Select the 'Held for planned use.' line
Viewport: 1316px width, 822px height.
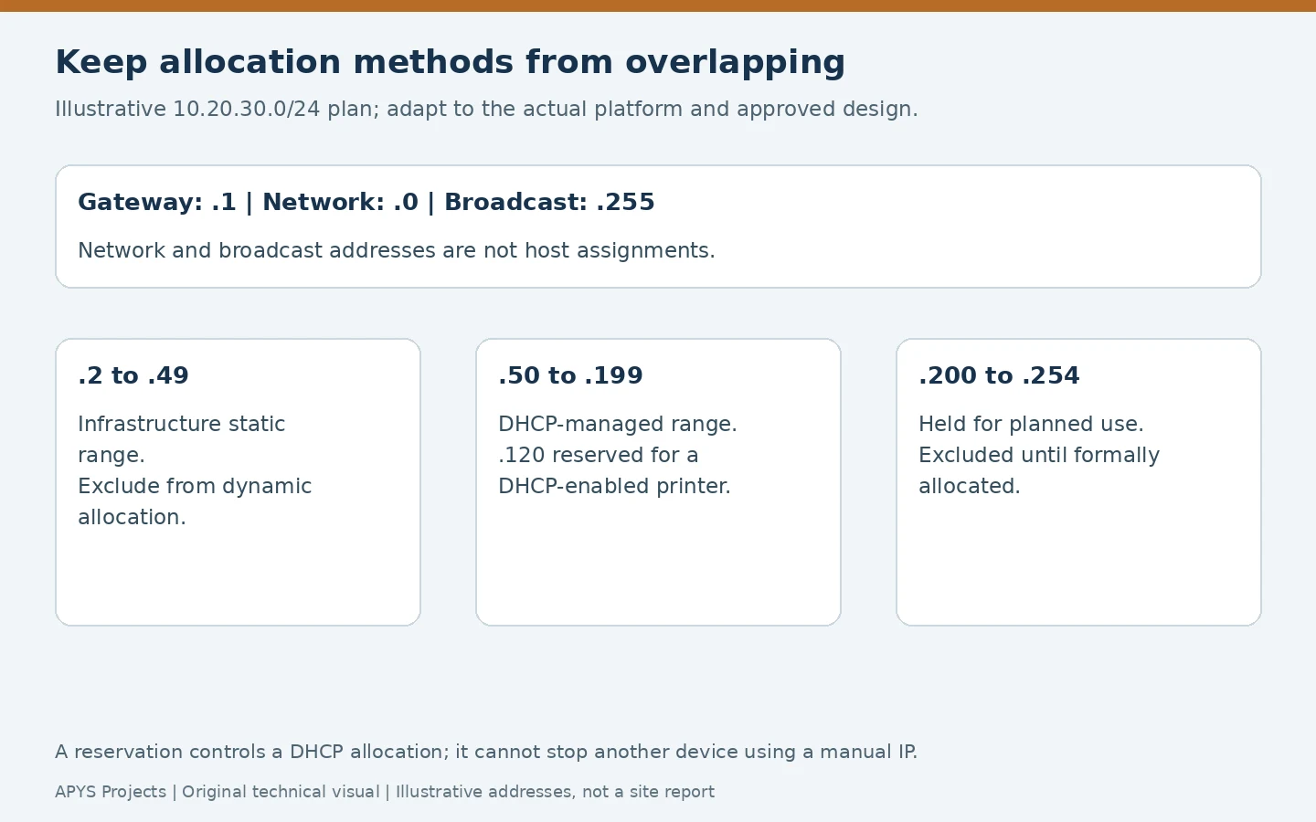tap(1031, 425)
